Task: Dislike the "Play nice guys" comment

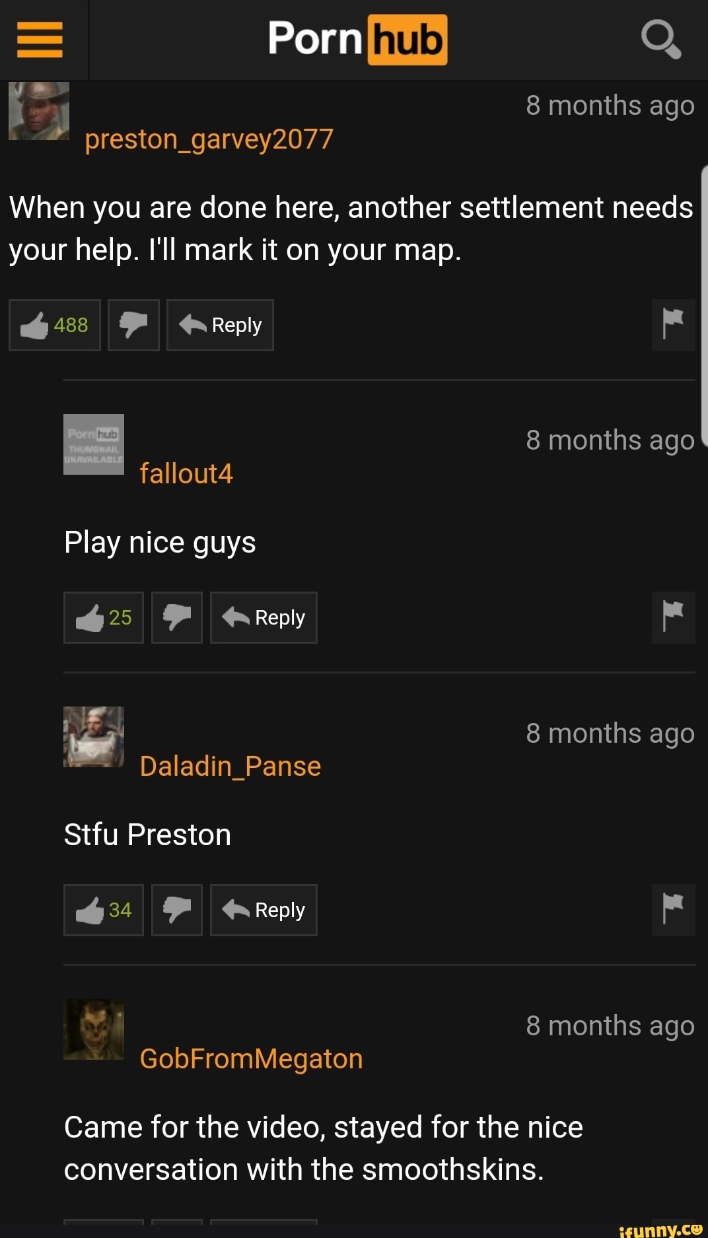Action: pos(177,617)
